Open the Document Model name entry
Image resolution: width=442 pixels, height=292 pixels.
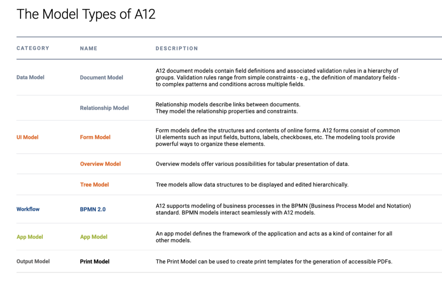[101, 78]
